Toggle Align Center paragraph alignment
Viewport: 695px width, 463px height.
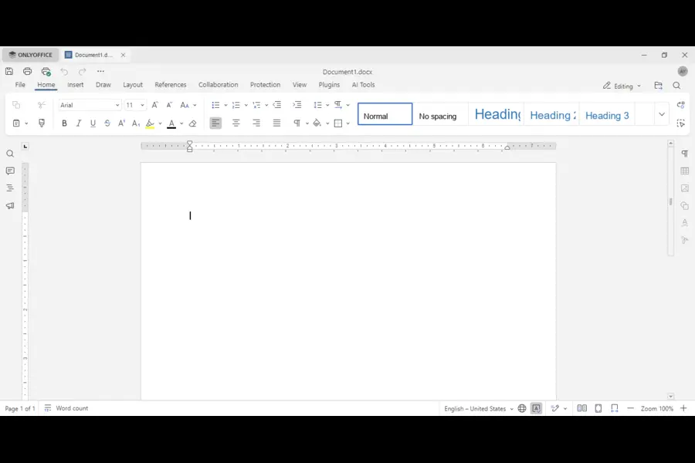236,123
